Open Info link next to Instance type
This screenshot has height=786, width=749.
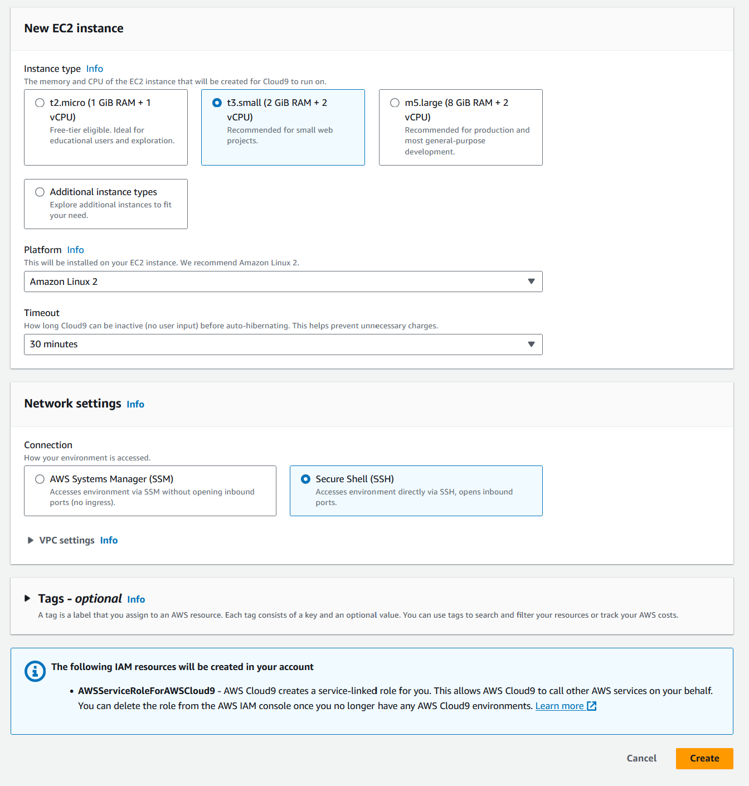point(95,69)
